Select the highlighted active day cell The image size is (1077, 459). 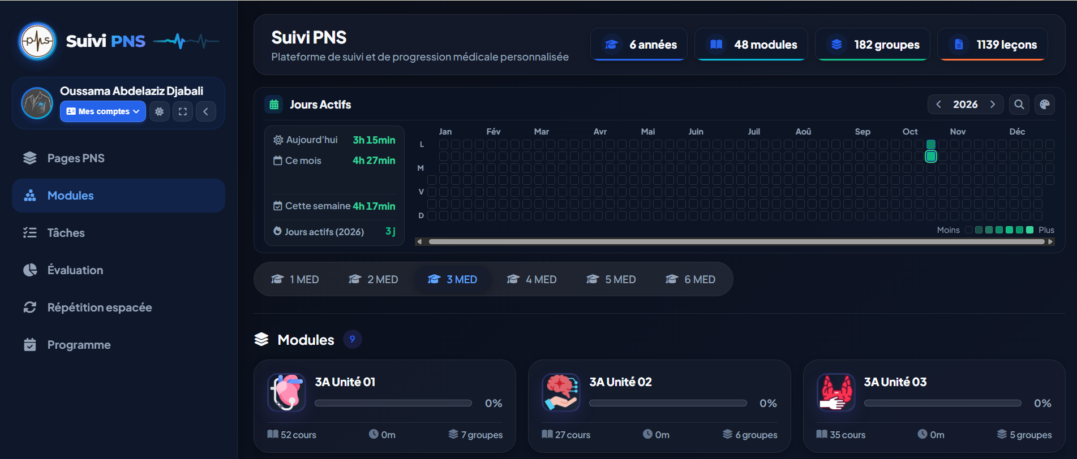pos(931,157)
